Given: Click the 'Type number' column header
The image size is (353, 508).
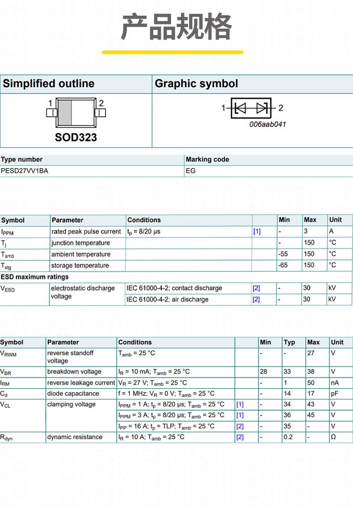Looking at the screenshot, I should (21, 159).
